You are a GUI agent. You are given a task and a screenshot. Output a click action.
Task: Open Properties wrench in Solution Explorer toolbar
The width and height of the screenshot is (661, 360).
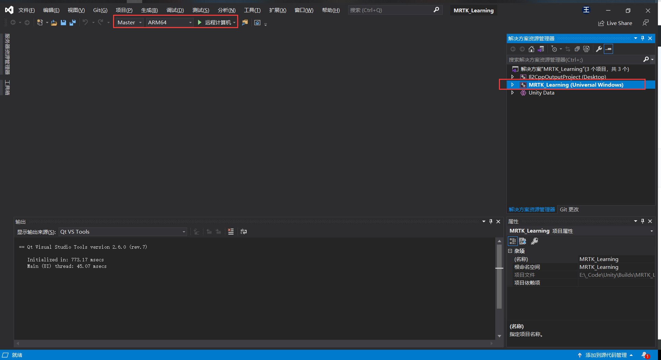click(599, 49)
